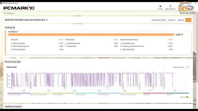
Task: Click the Additional Outputs heading
Action: click(13, 106)
